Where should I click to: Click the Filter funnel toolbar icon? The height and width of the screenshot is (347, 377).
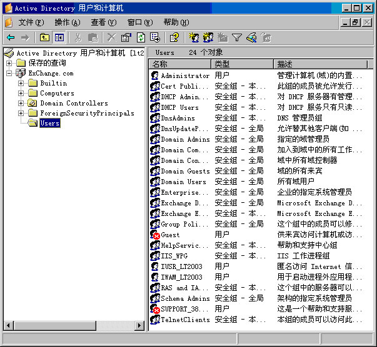click(237, 37)
